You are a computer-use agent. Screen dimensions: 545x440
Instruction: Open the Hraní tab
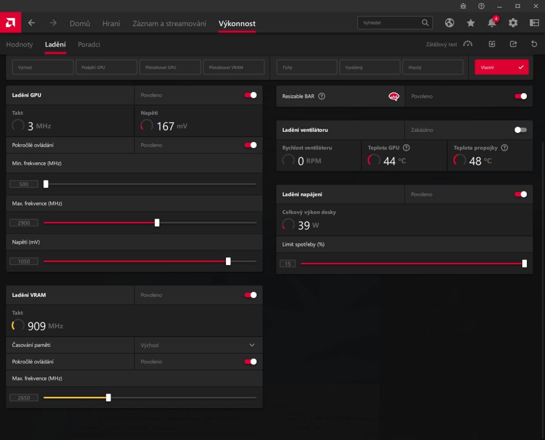click(111, 23)
